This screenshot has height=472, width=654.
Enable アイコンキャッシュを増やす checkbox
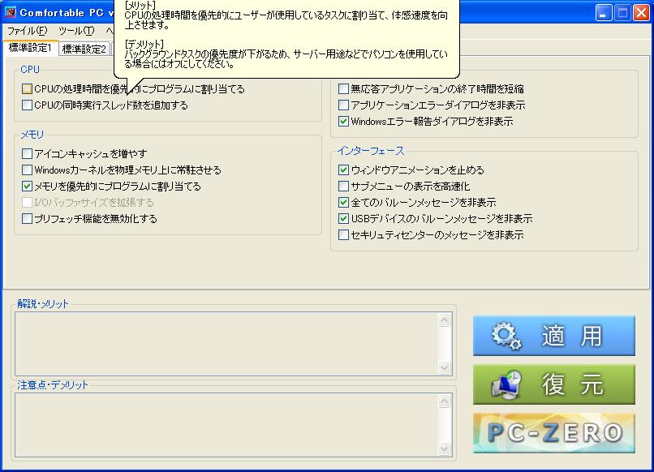pos(27,154)
